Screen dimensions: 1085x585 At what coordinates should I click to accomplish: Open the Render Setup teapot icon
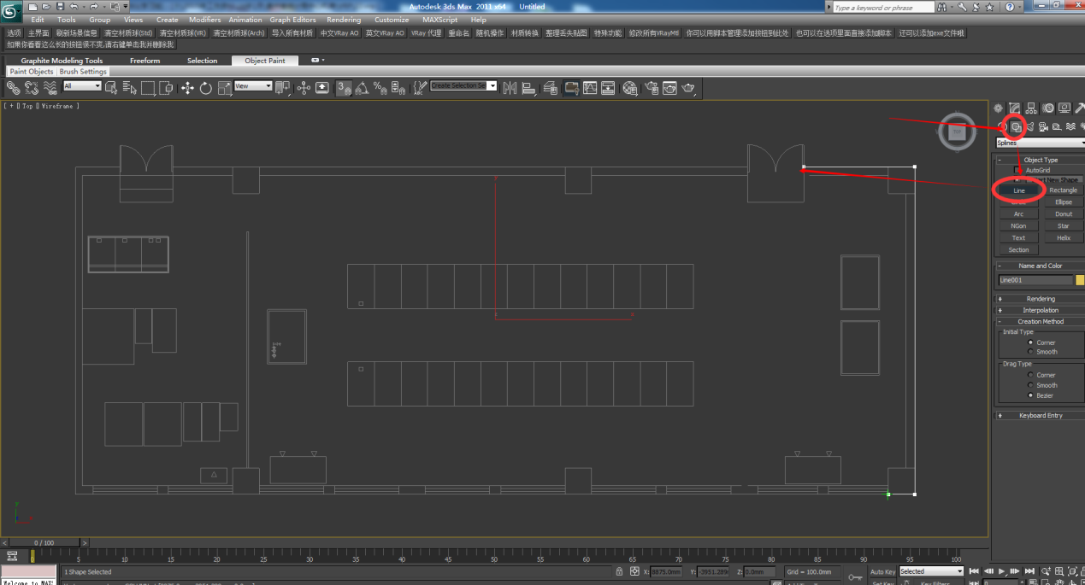click(651, 87)
